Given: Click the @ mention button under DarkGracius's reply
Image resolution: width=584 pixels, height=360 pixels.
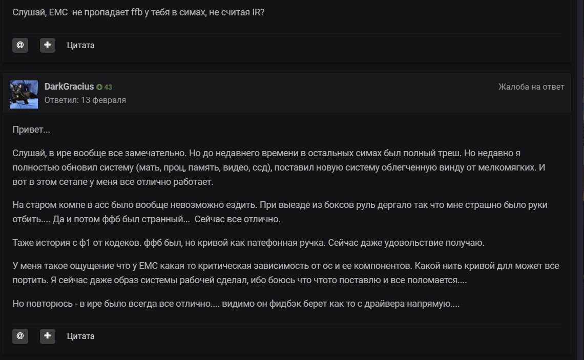Looking at the screenshot, I should [20, 336].
